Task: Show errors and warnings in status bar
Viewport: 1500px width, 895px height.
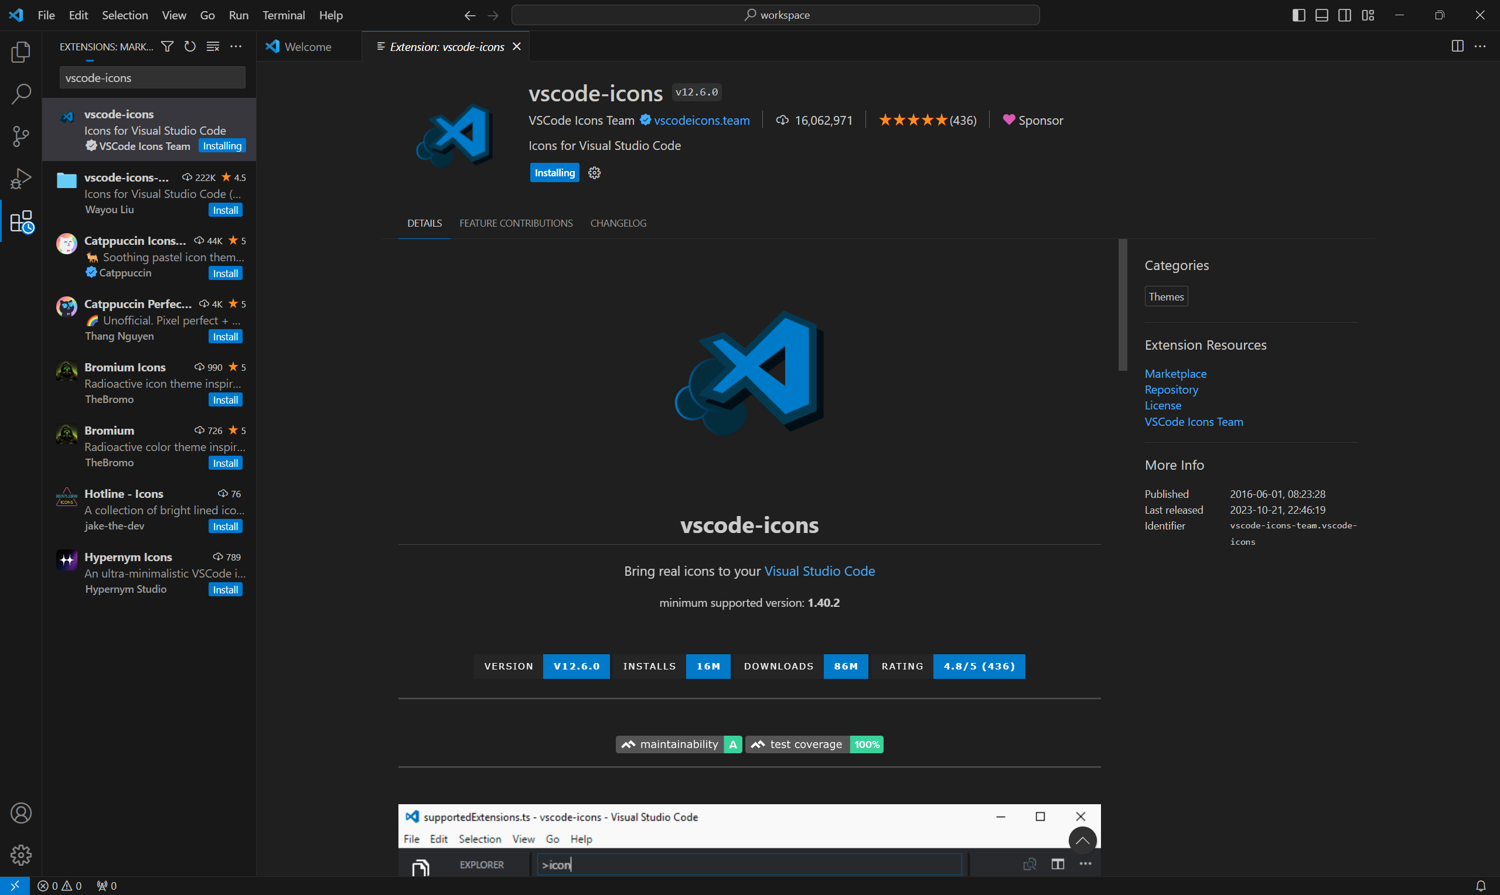Action: pos(59,886)
